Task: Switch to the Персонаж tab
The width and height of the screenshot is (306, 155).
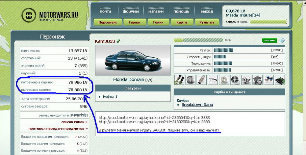Action: coord(108,22)
